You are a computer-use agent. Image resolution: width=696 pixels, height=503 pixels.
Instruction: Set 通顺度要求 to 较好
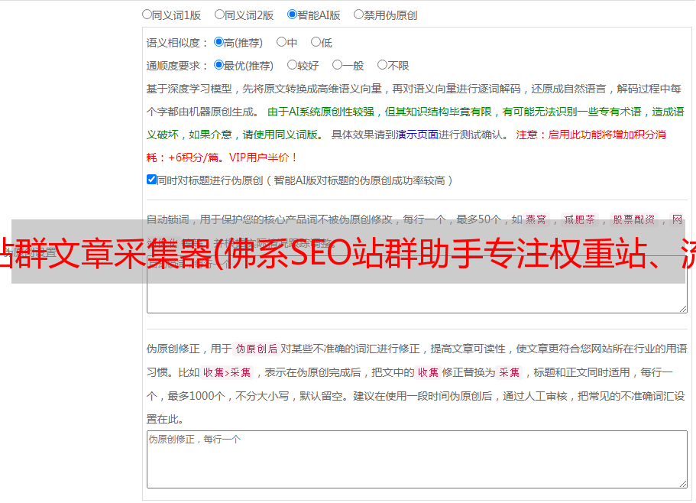[x=292, y=65]
